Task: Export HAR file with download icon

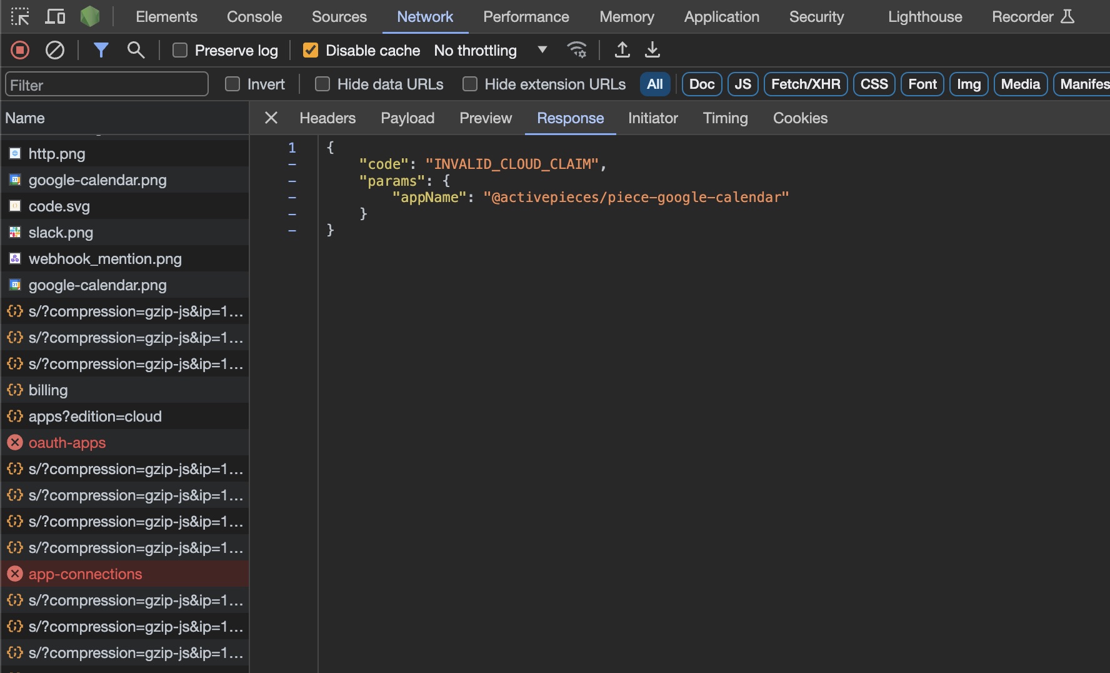Action: pos(652,50)
